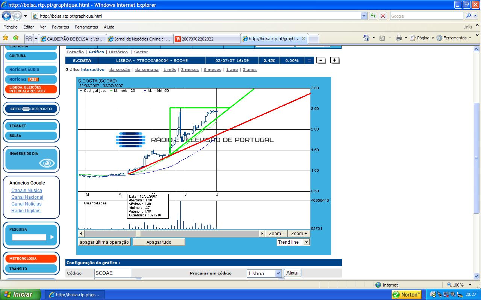Open the Cotação tab link
The width and height of the screenshot is (481, 300).
[x=75, y=52]
